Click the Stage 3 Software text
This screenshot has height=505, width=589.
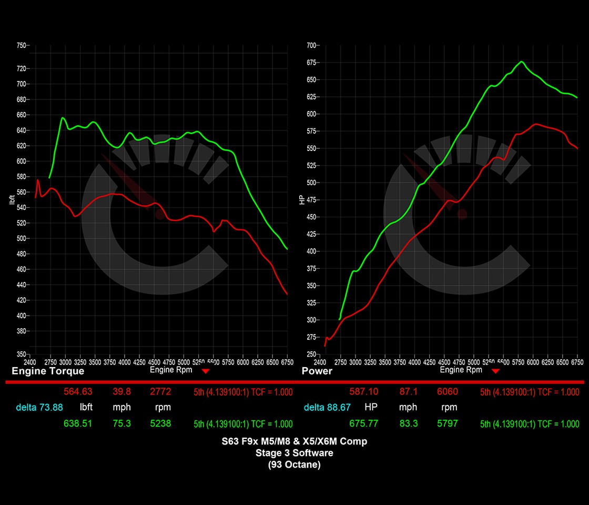(x=294, y=453)
